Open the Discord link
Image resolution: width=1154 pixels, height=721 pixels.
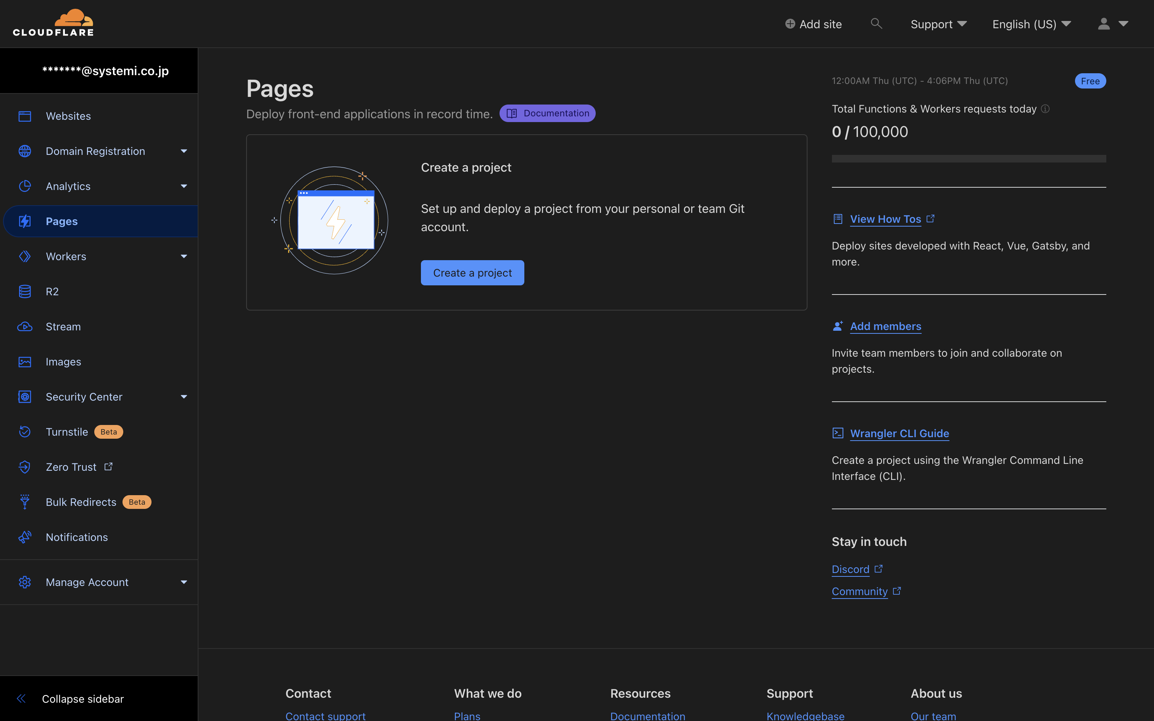[850, 569]
